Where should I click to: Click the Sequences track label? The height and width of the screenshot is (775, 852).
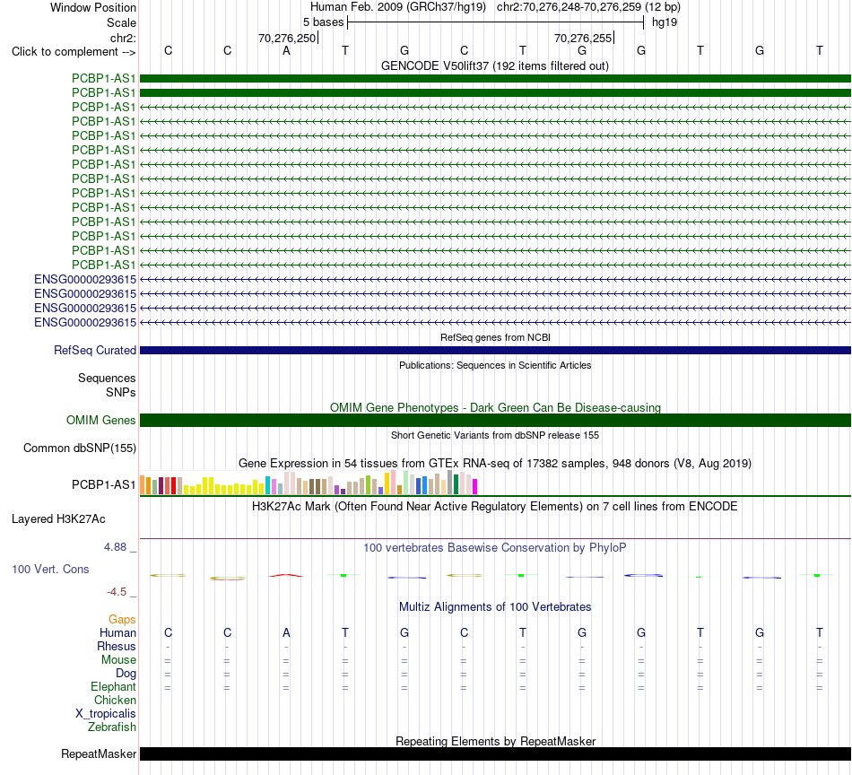(x=107, y=378)
